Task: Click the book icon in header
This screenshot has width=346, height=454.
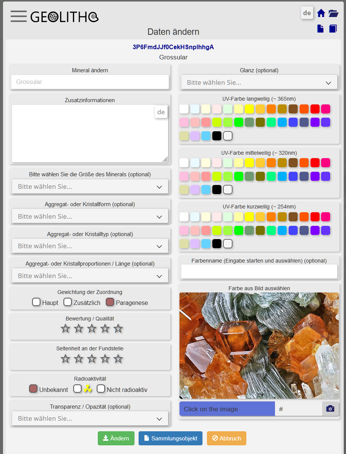Action: point(333,29)
